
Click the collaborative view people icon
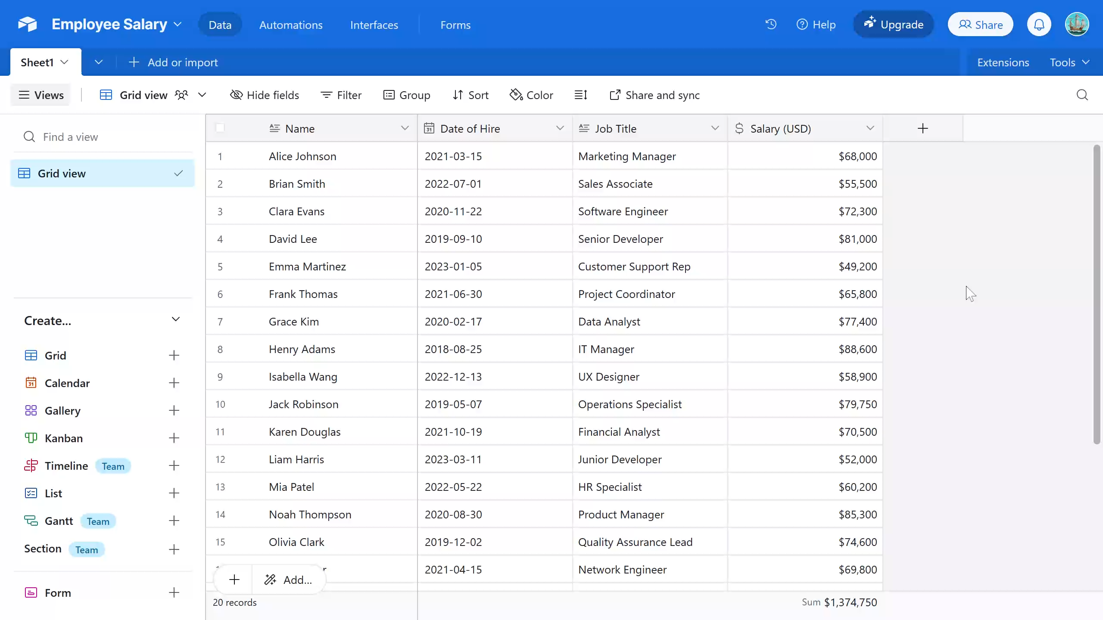coord(181,95)
